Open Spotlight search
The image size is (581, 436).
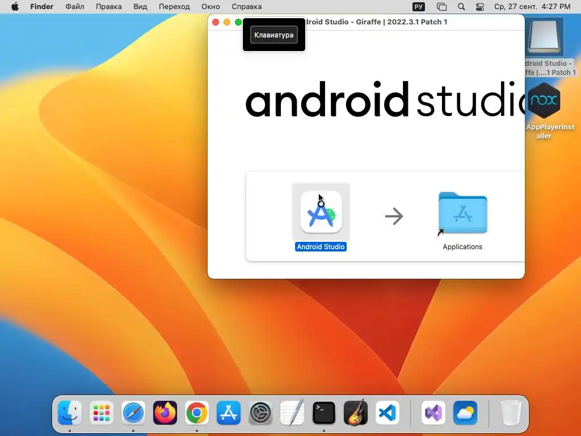(x=461, y=7)
